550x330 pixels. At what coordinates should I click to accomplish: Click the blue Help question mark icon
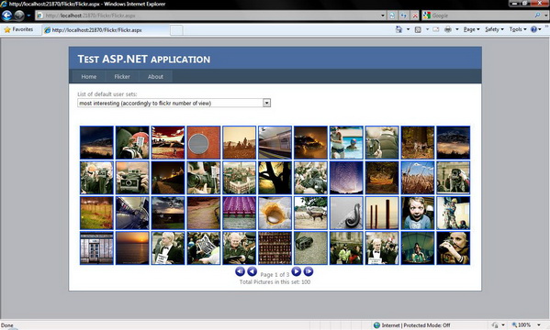(x=533, y=29)
